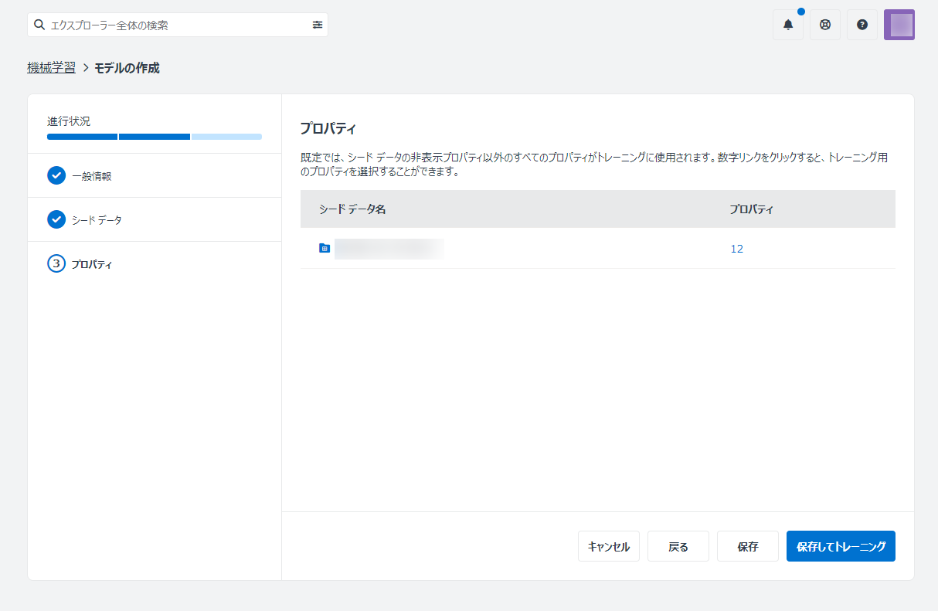938x611 pixels.
Task: Click the table icon beside the seed data name
Action: click(325, 249)
